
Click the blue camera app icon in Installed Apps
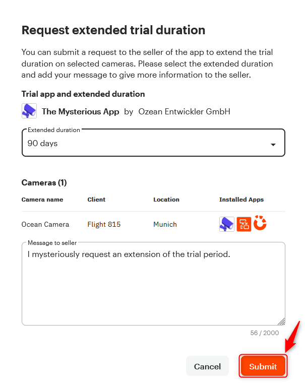tap(226, 224)
